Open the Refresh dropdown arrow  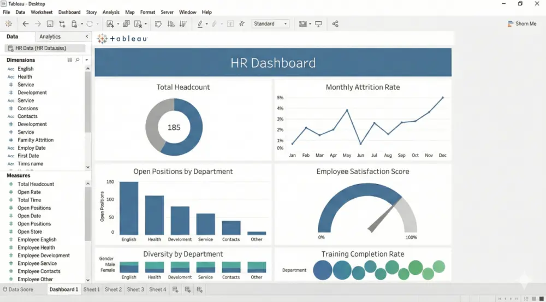click(x=97, y=24)
